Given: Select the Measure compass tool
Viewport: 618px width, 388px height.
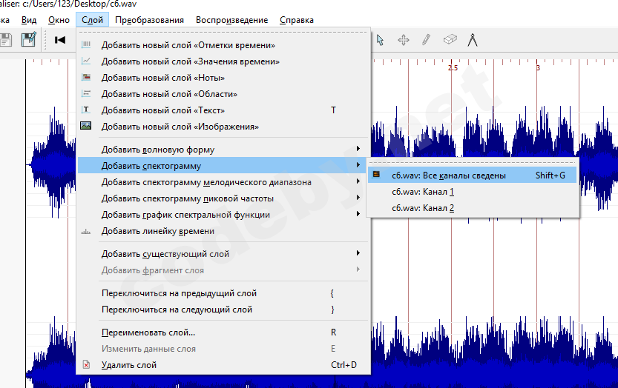Looking at the screenshot, I should coord(473,40).
